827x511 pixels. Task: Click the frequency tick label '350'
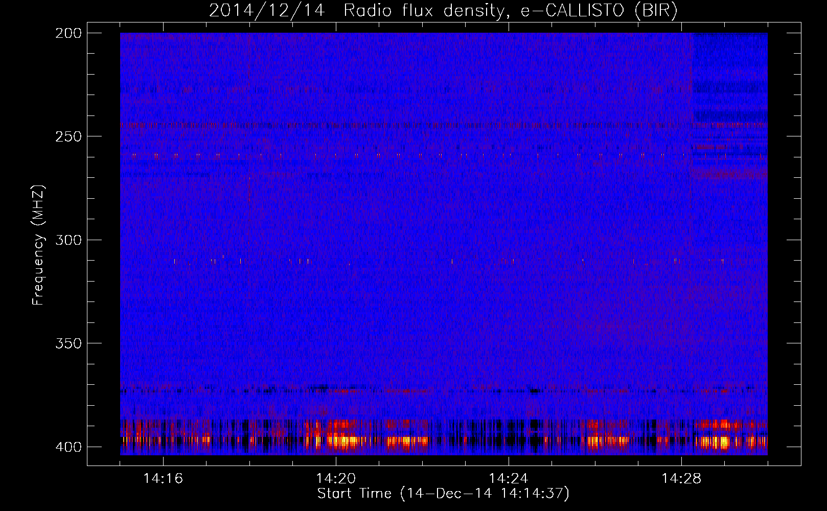[x=68, y=343]
